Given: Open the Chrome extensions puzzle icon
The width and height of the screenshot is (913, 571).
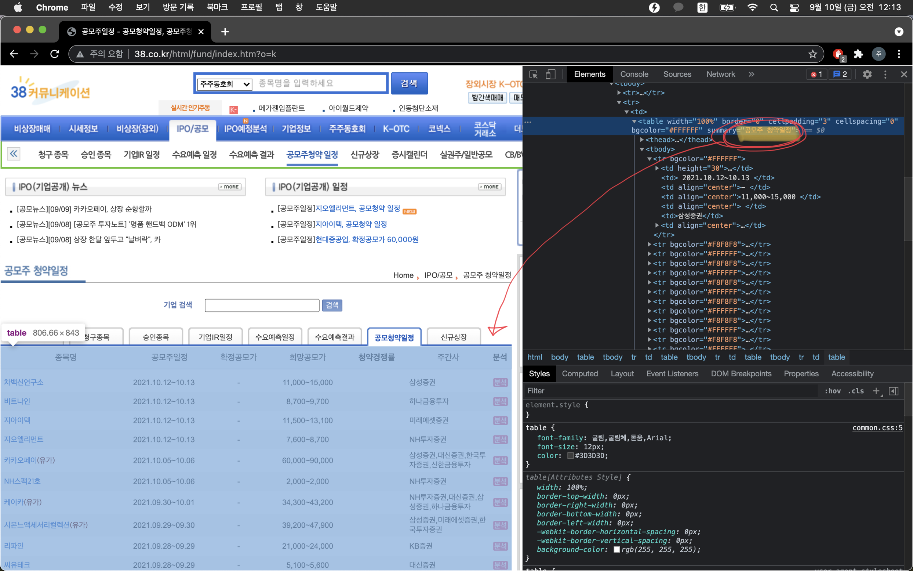Looking at the screenshot, I should tap(858, 54).
